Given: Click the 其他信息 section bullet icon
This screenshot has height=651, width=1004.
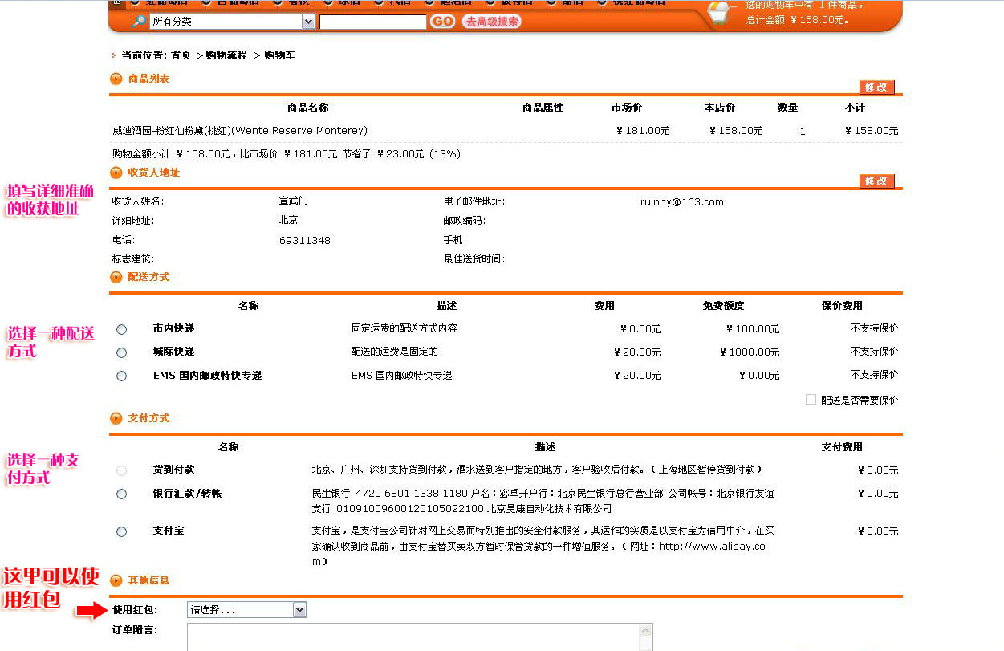Looking at the screenshot, I should coord(116,580).
